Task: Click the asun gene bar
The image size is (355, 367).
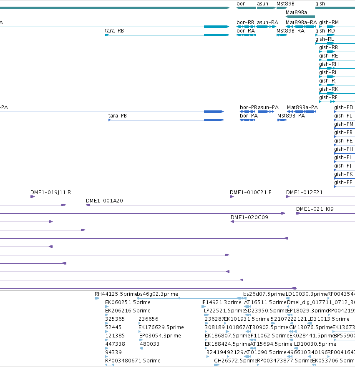Action: pos(266,8)
